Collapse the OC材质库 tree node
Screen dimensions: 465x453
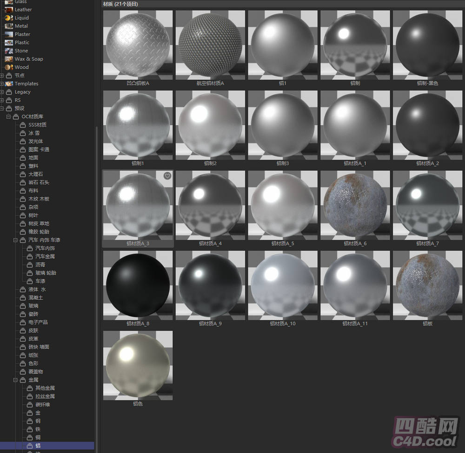pos(9,116)
